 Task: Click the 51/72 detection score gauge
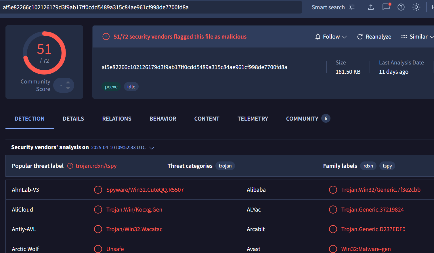pos(44,53)
